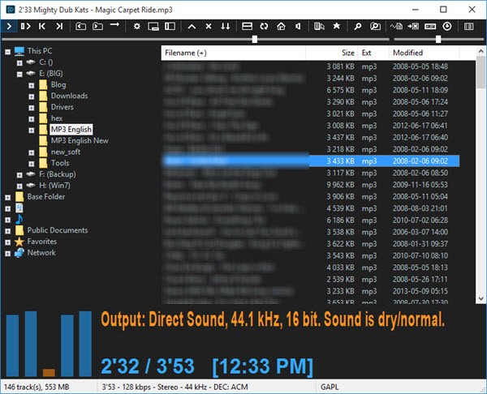This screenshot has width=487, height=394.
Task: Select Public Documents in the tree
Action: [x=58, y=230]
